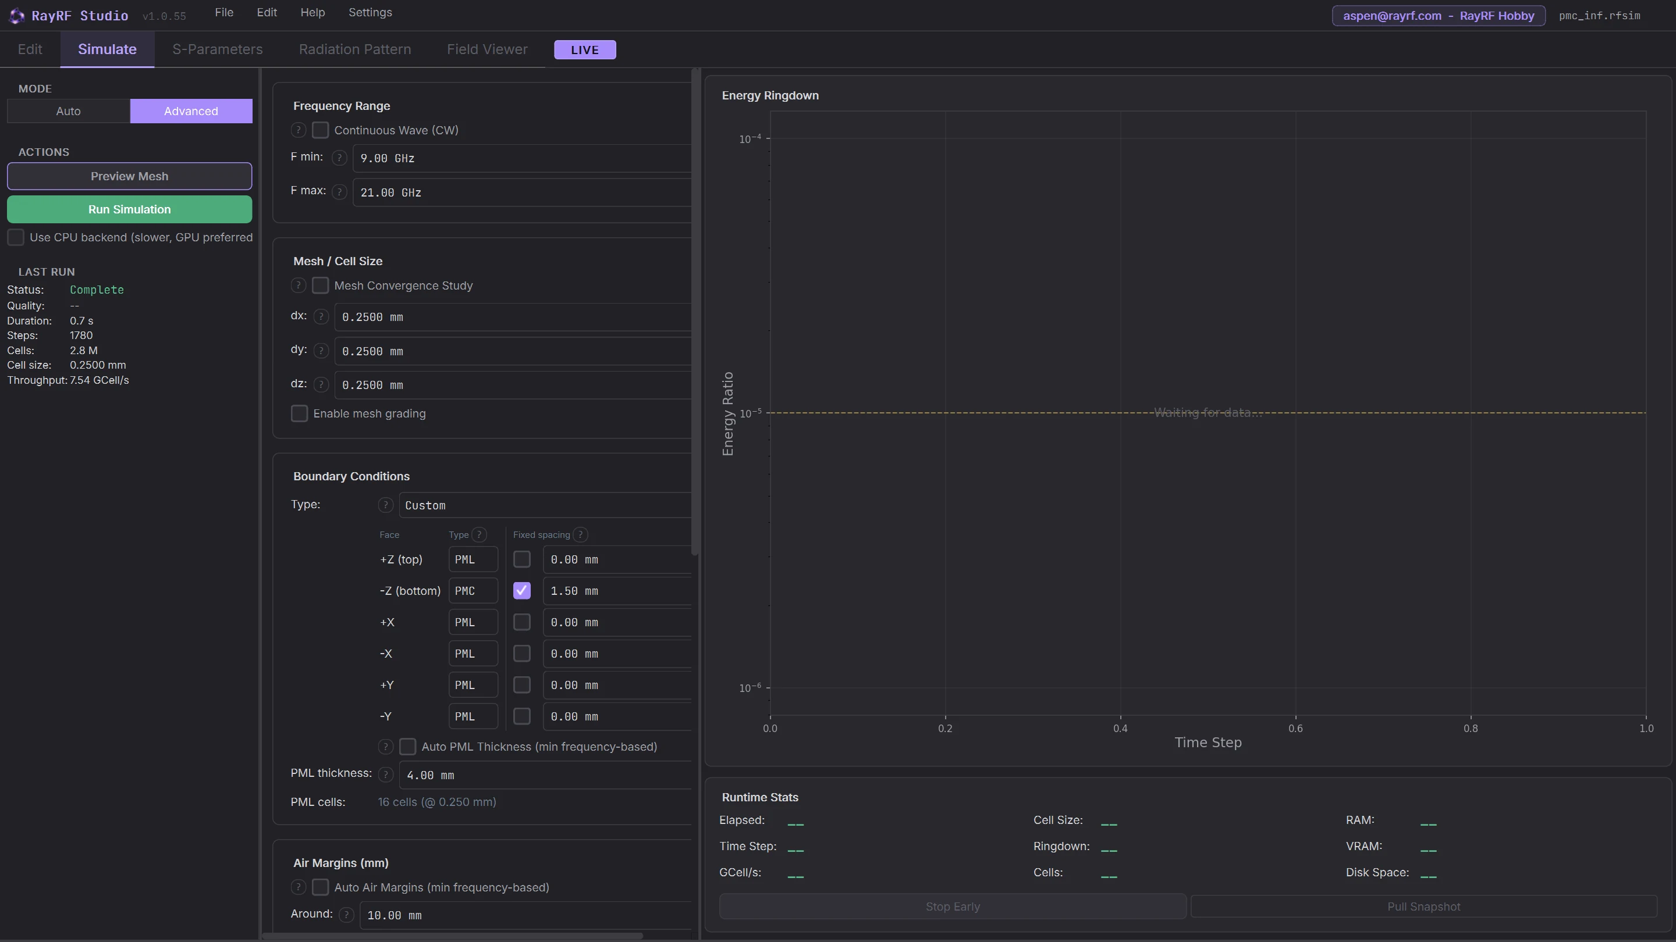Open help icon beside Continuous Wave
This screenshot has width=1676, height=942.
[298, 130]
